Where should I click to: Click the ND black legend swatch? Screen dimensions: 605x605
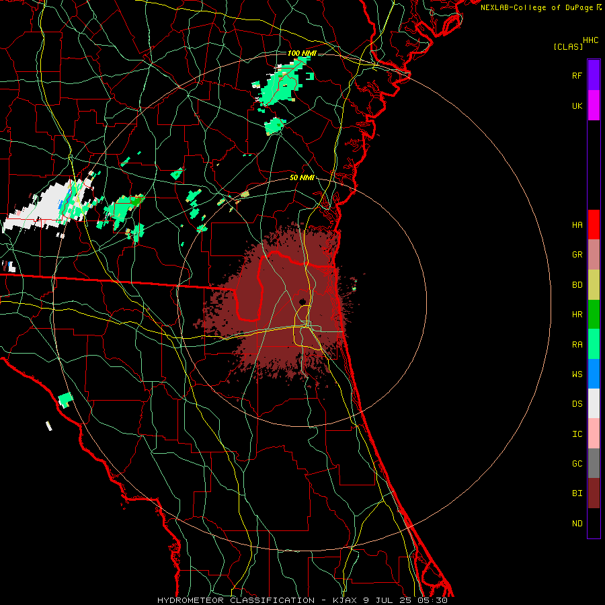tap(594, 523)
